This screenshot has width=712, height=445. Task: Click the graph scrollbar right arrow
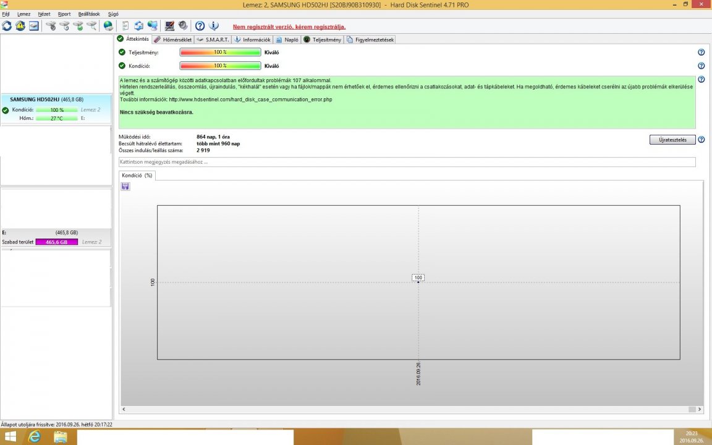[x=699, y=409]
